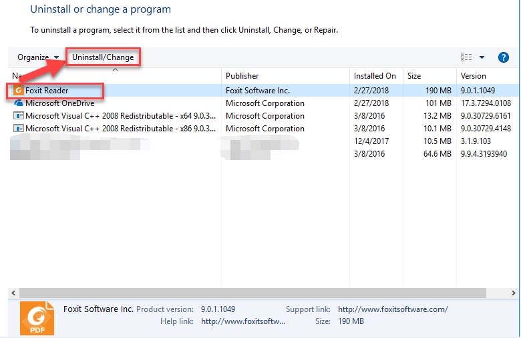Click the Foxit Reader orange icon in list

(x=18, y=90)
